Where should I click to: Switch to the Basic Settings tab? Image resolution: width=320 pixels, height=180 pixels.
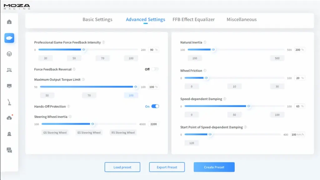[x=97, y=19]
